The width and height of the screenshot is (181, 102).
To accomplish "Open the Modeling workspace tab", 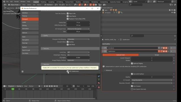I will [x=43, y=2].
